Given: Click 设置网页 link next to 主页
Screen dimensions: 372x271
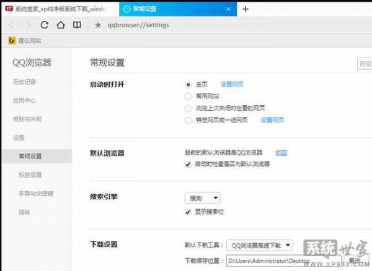Looking at the screenshot, I should 232,84.
